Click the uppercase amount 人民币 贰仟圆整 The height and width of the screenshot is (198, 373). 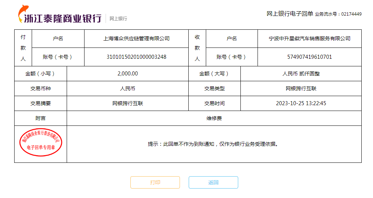[301, 74]
